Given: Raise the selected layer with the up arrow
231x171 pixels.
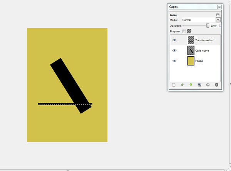Looking at the screenshot, I should (x=182, y=85).
